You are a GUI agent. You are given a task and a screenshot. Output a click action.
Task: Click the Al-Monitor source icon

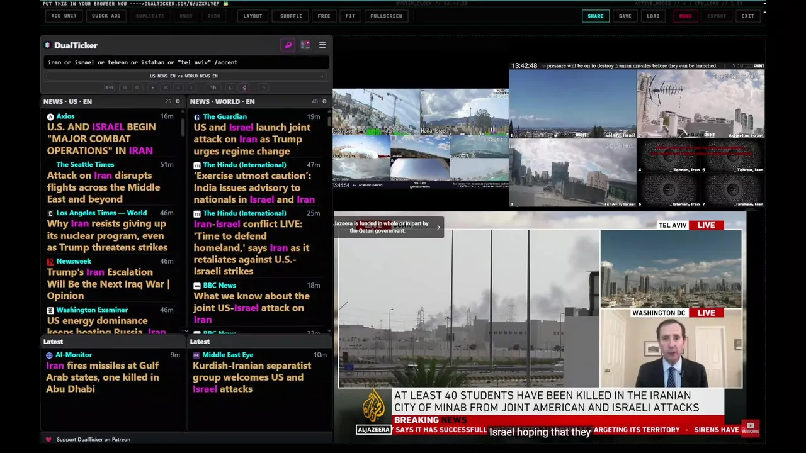(x=49, y=355)
